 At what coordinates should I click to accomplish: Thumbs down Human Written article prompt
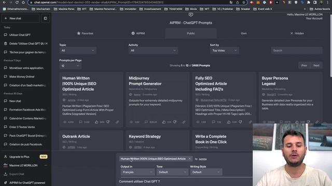[x=108, y=122]
